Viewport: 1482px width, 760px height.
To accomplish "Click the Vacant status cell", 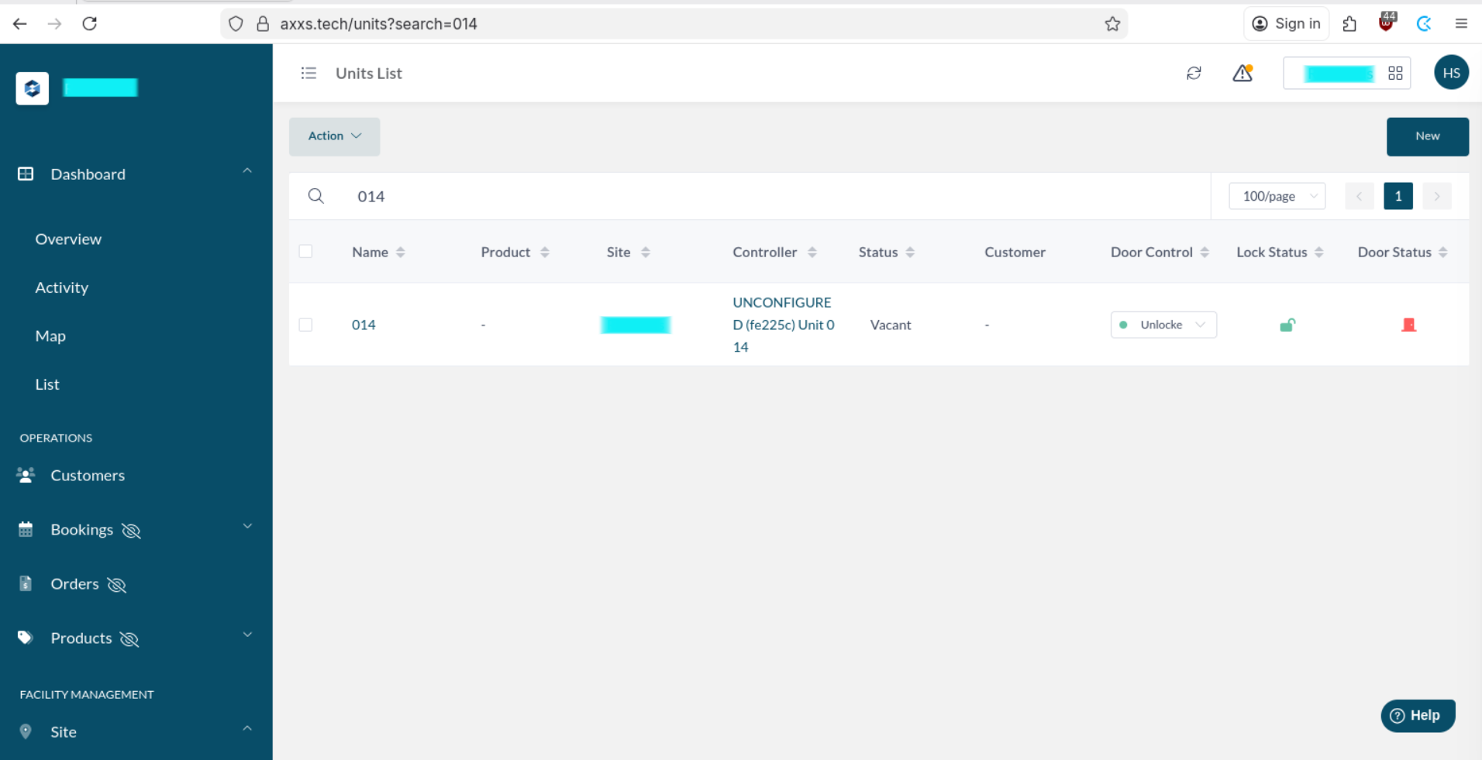I will (x=891, y=325).
